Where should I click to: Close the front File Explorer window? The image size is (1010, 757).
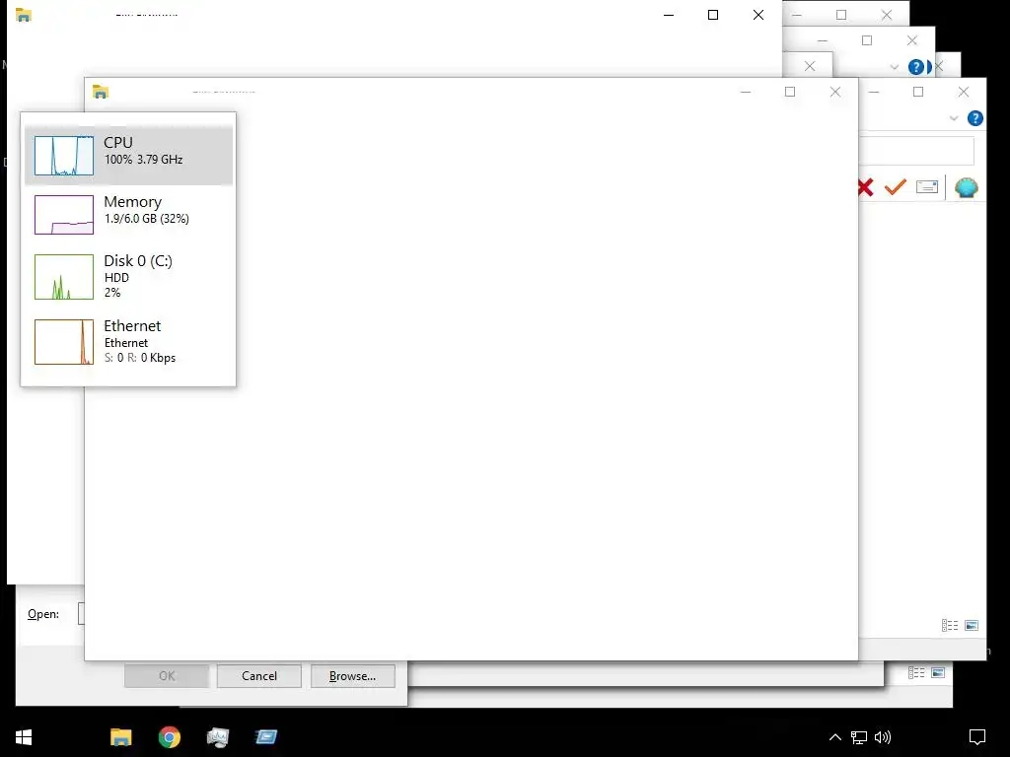(835, 92)
